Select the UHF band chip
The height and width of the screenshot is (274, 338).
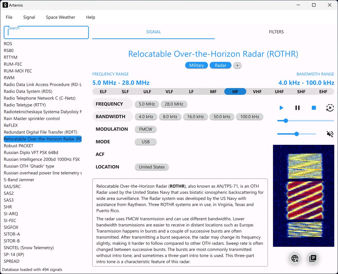pyautogui.click(x=279, y=91)
